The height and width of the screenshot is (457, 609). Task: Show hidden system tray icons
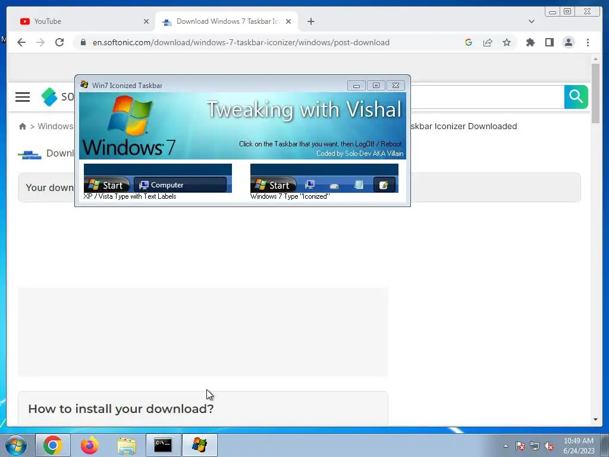506,446
